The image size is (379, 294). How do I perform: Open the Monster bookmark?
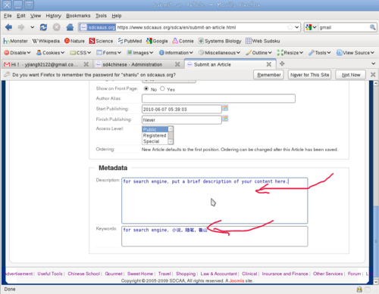coord(15,41)
